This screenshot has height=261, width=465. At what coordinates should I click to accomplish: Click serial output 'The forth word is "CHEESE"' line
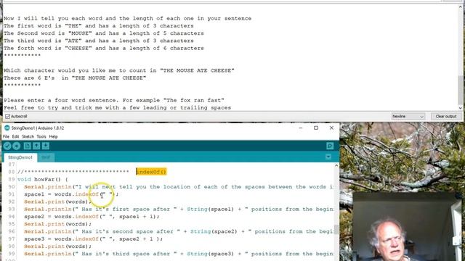[x=103, y=48]
